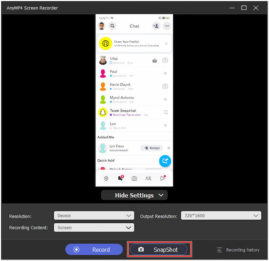269x261 pixels.
Task: Tap Lyn Desu's avatar
Action: (x=103, y=148)
